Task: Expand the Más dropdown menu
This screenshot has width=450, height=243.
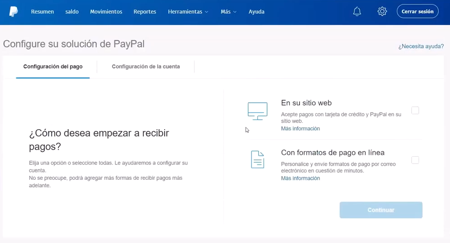Action: click(x=228, y=12)
